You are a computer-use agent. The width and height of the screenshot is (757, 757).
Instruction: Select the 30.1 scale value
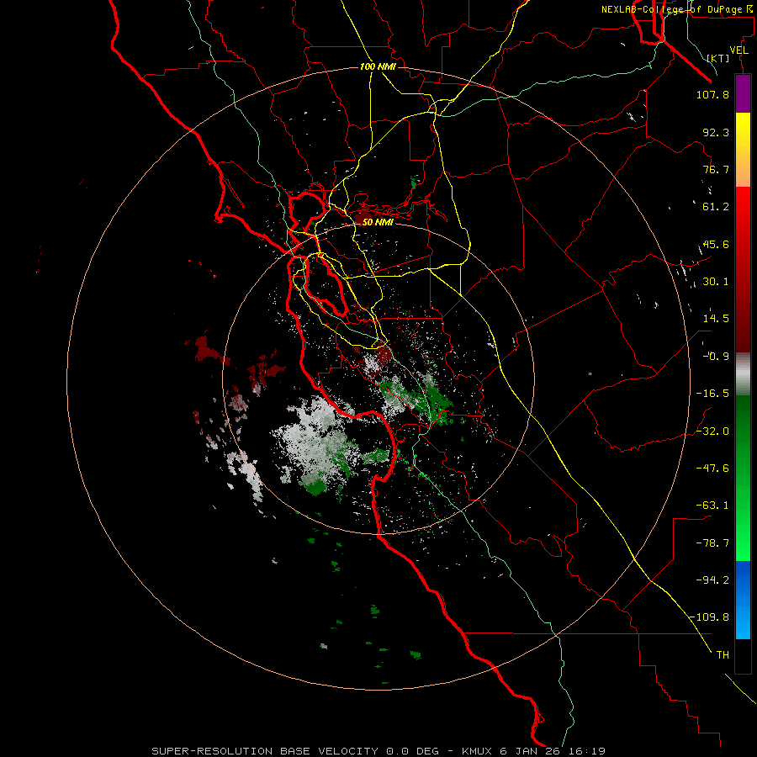click(716, 282)
